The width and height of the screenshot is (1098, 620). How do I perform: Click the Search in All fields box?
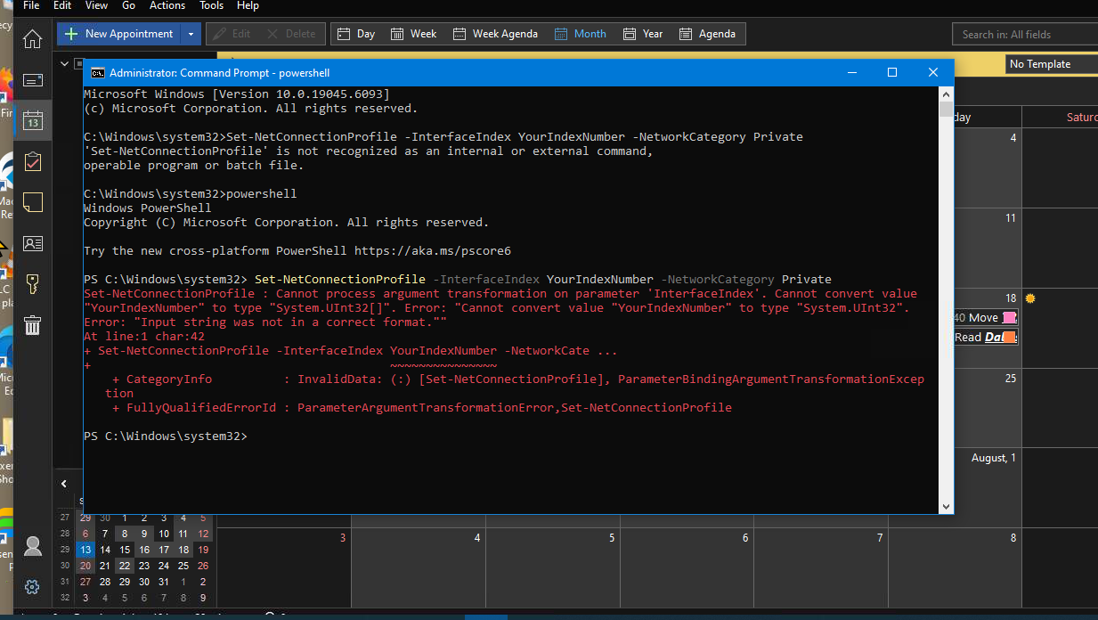[1026, 34]
